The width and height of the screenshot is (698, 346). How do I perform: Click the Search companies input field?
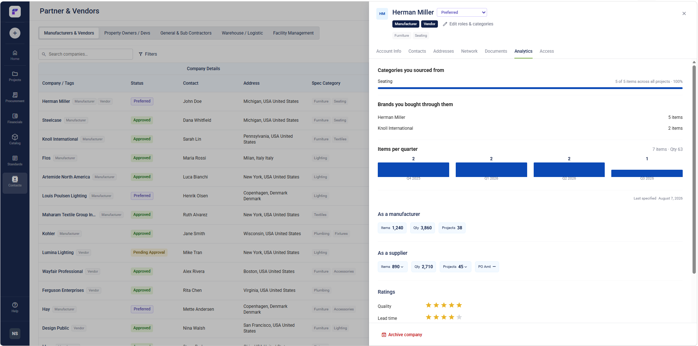click(86, 54)
